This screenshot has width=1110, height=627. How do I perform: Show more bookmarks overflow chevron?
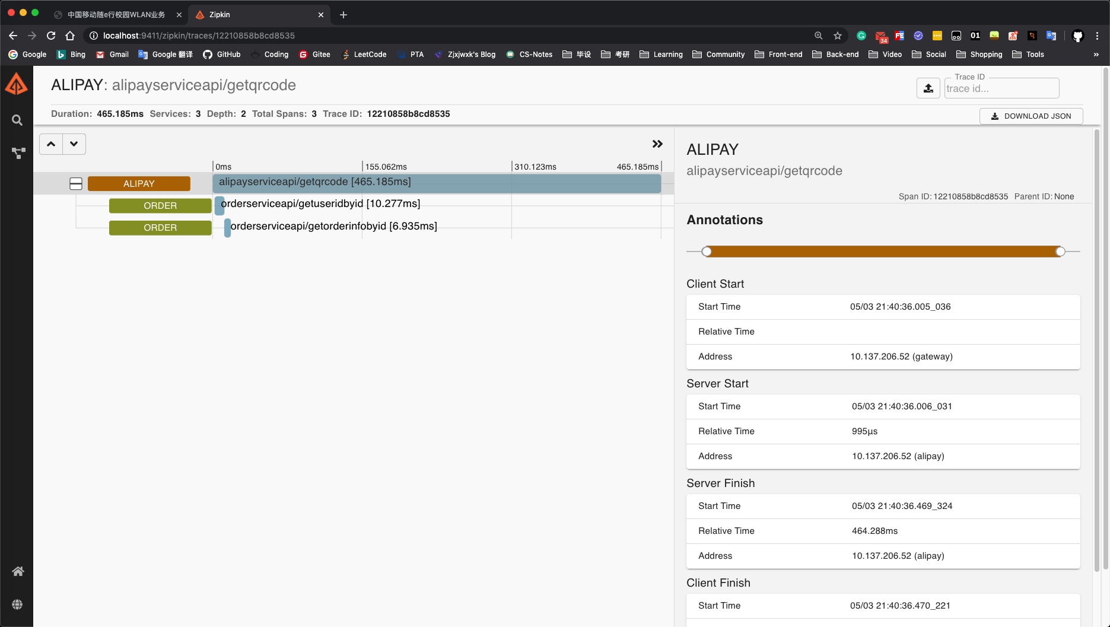pyautogui.click(x=1096, y=54)
